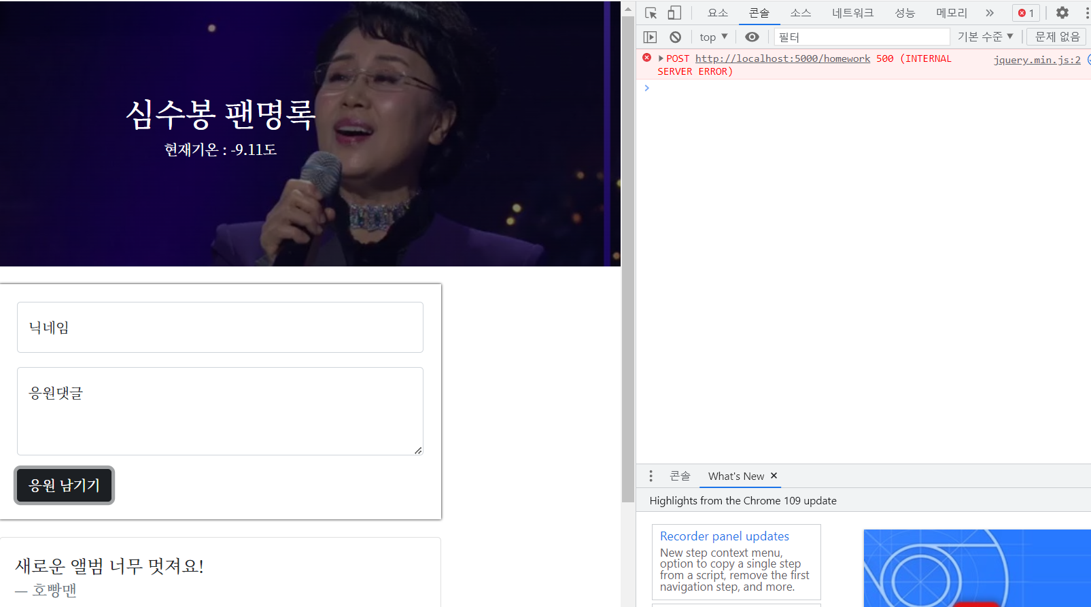Click the page vertical scrollbar thumb
Viewport: 1091px width, 607px height.
click(x=628, y=258)
